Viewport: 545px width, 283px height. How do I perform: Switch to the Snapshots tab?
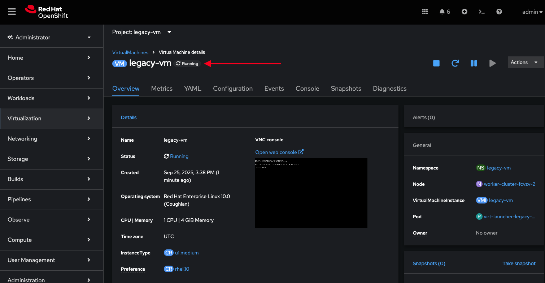(x=346, y=89)
